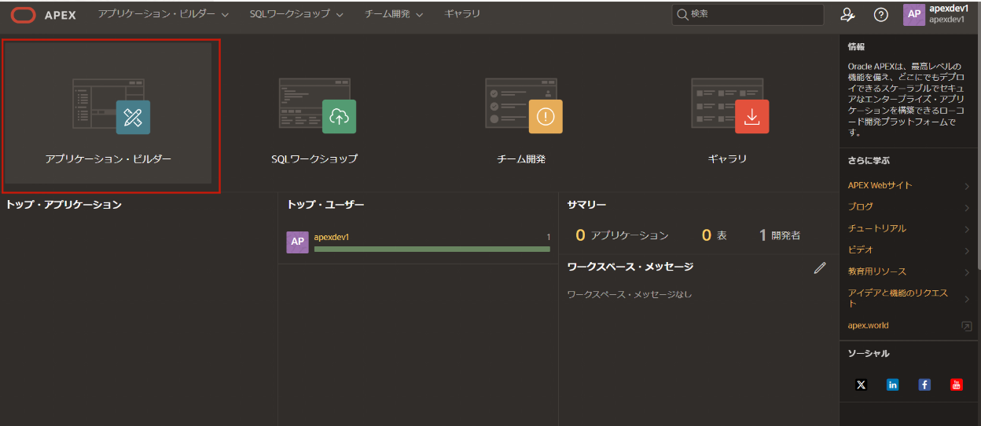Open the ギャラリ top menu item

tap(462, 14)
